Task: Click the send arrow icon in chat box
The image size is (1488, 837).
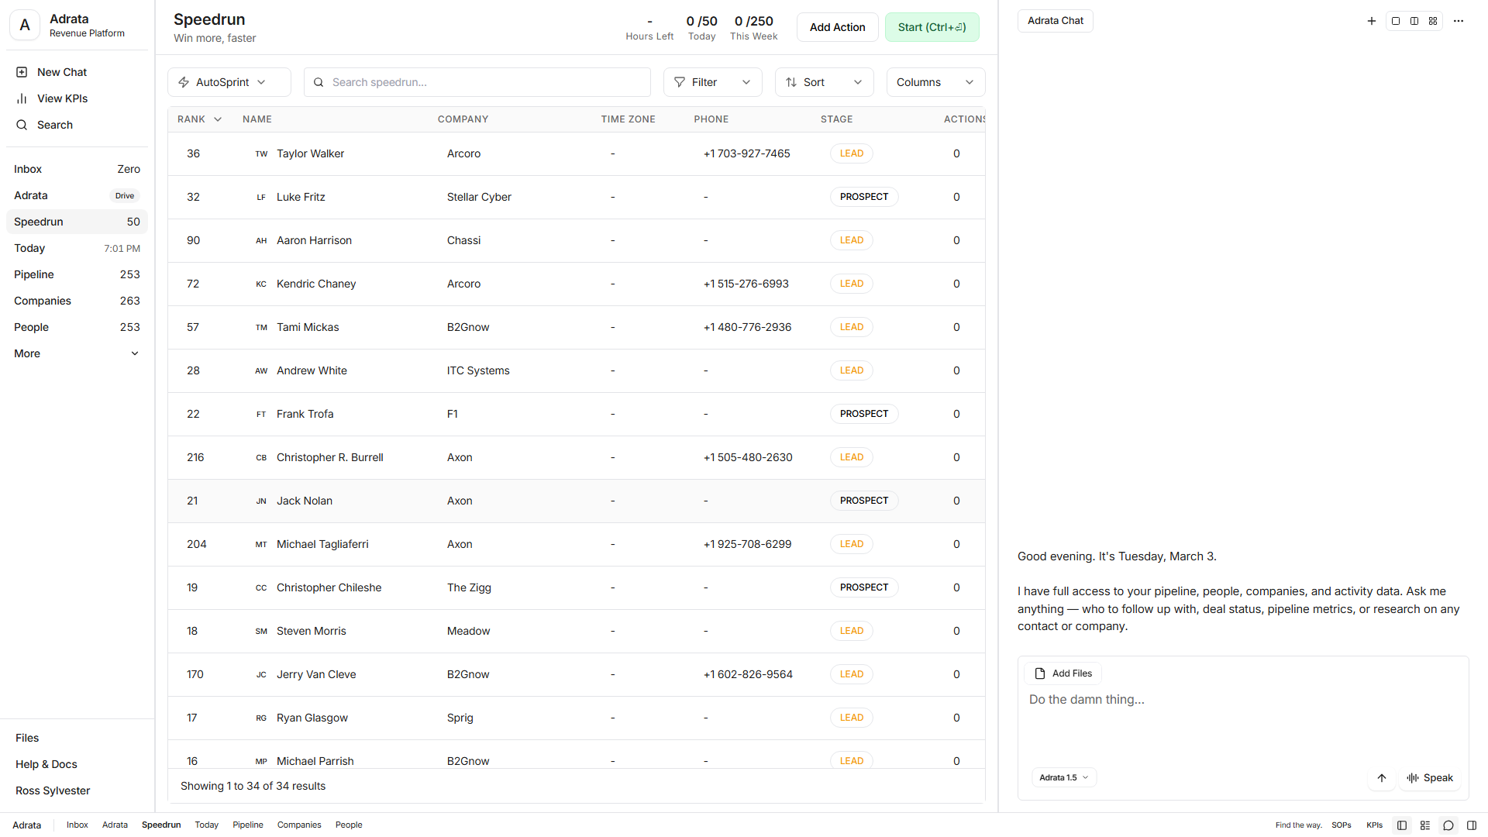Action: tap(1381, 778)
